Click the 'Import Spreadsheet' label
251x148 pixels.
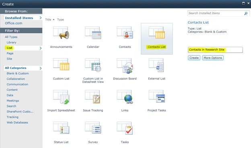click(61, 110)
